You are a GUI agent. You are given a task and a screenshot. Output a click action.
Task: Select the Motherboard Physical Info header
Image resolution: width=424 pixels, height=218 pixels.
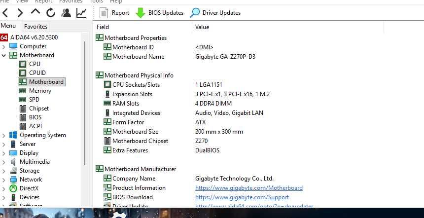click(135, 75)
